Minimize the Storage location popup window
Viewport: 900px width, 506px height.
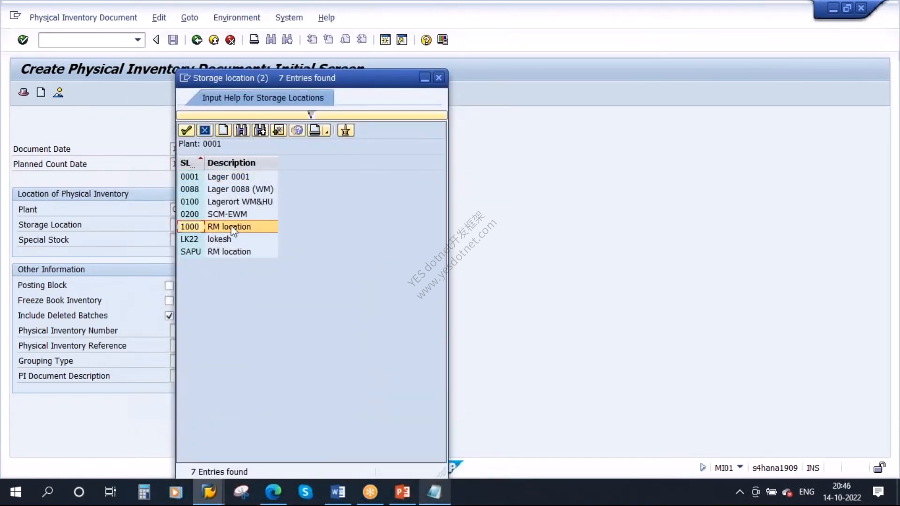[425, 78]
